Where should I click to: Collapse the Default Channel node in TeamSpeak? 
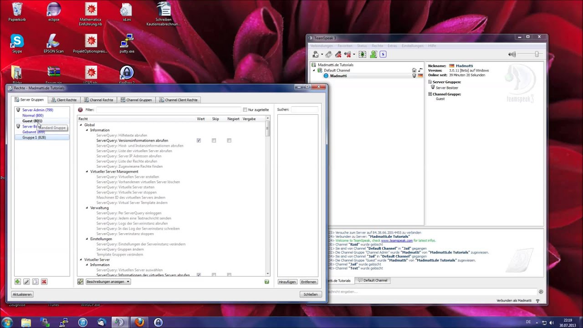(313, 71)
